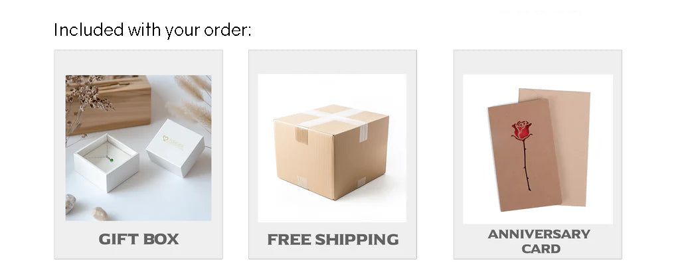Click the red rose on the card

pos(522,130)
